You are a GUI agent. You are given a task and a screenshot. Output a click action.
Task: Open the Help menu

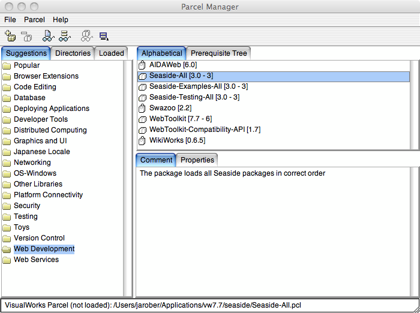pos(61,20)
